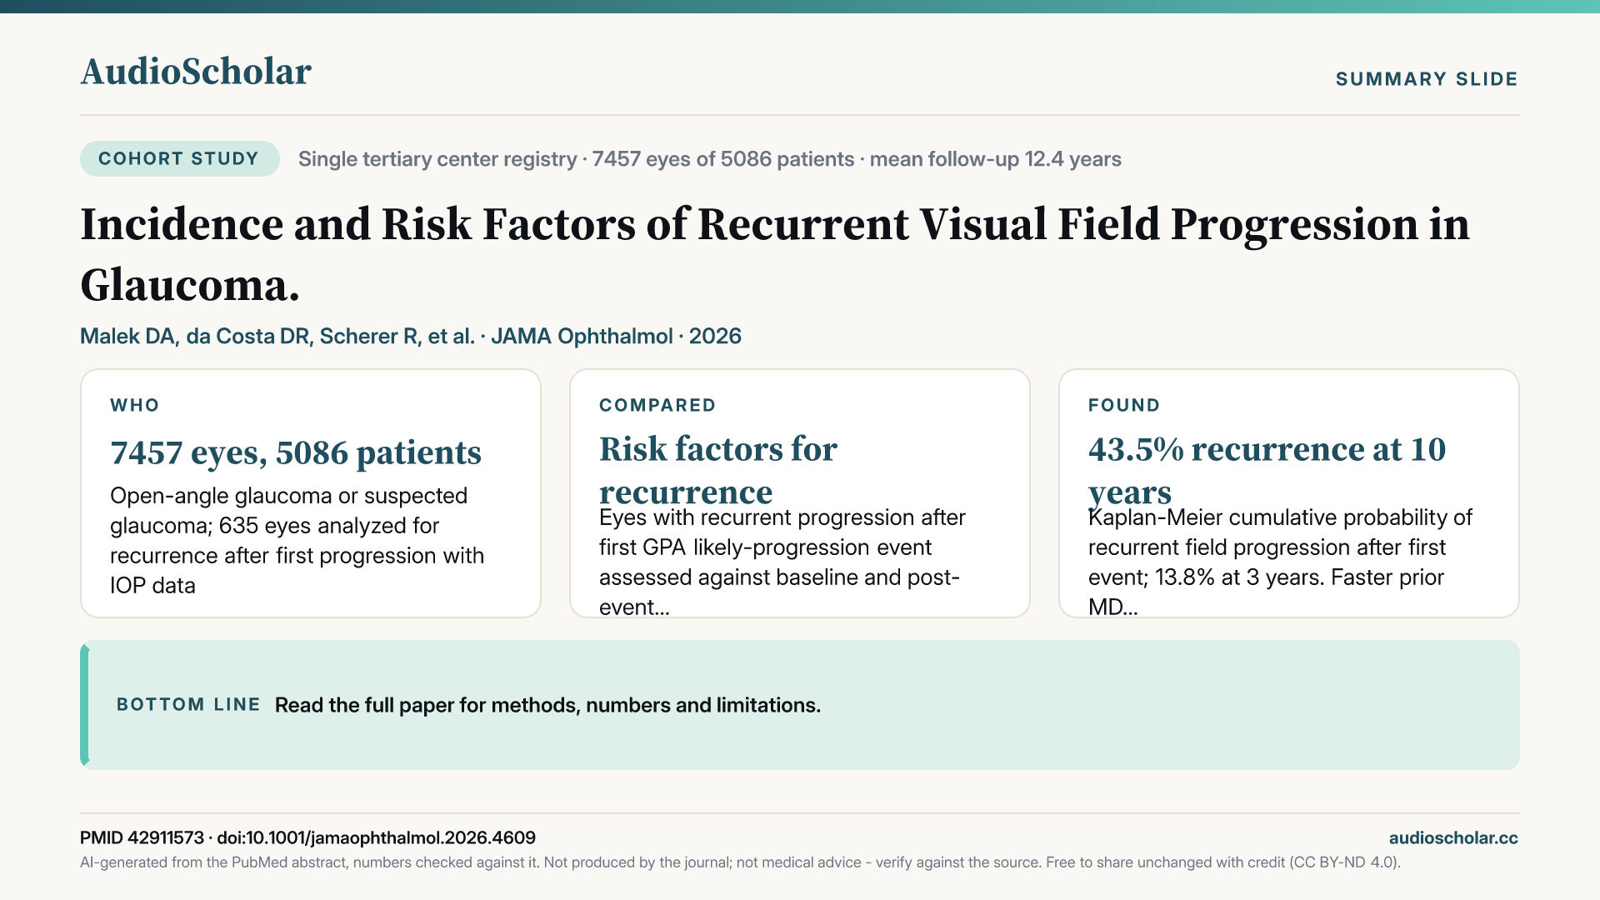Screen dimensions: 1600x900
Task: Click the authors and journal line
Action: (x=411, y=336)
